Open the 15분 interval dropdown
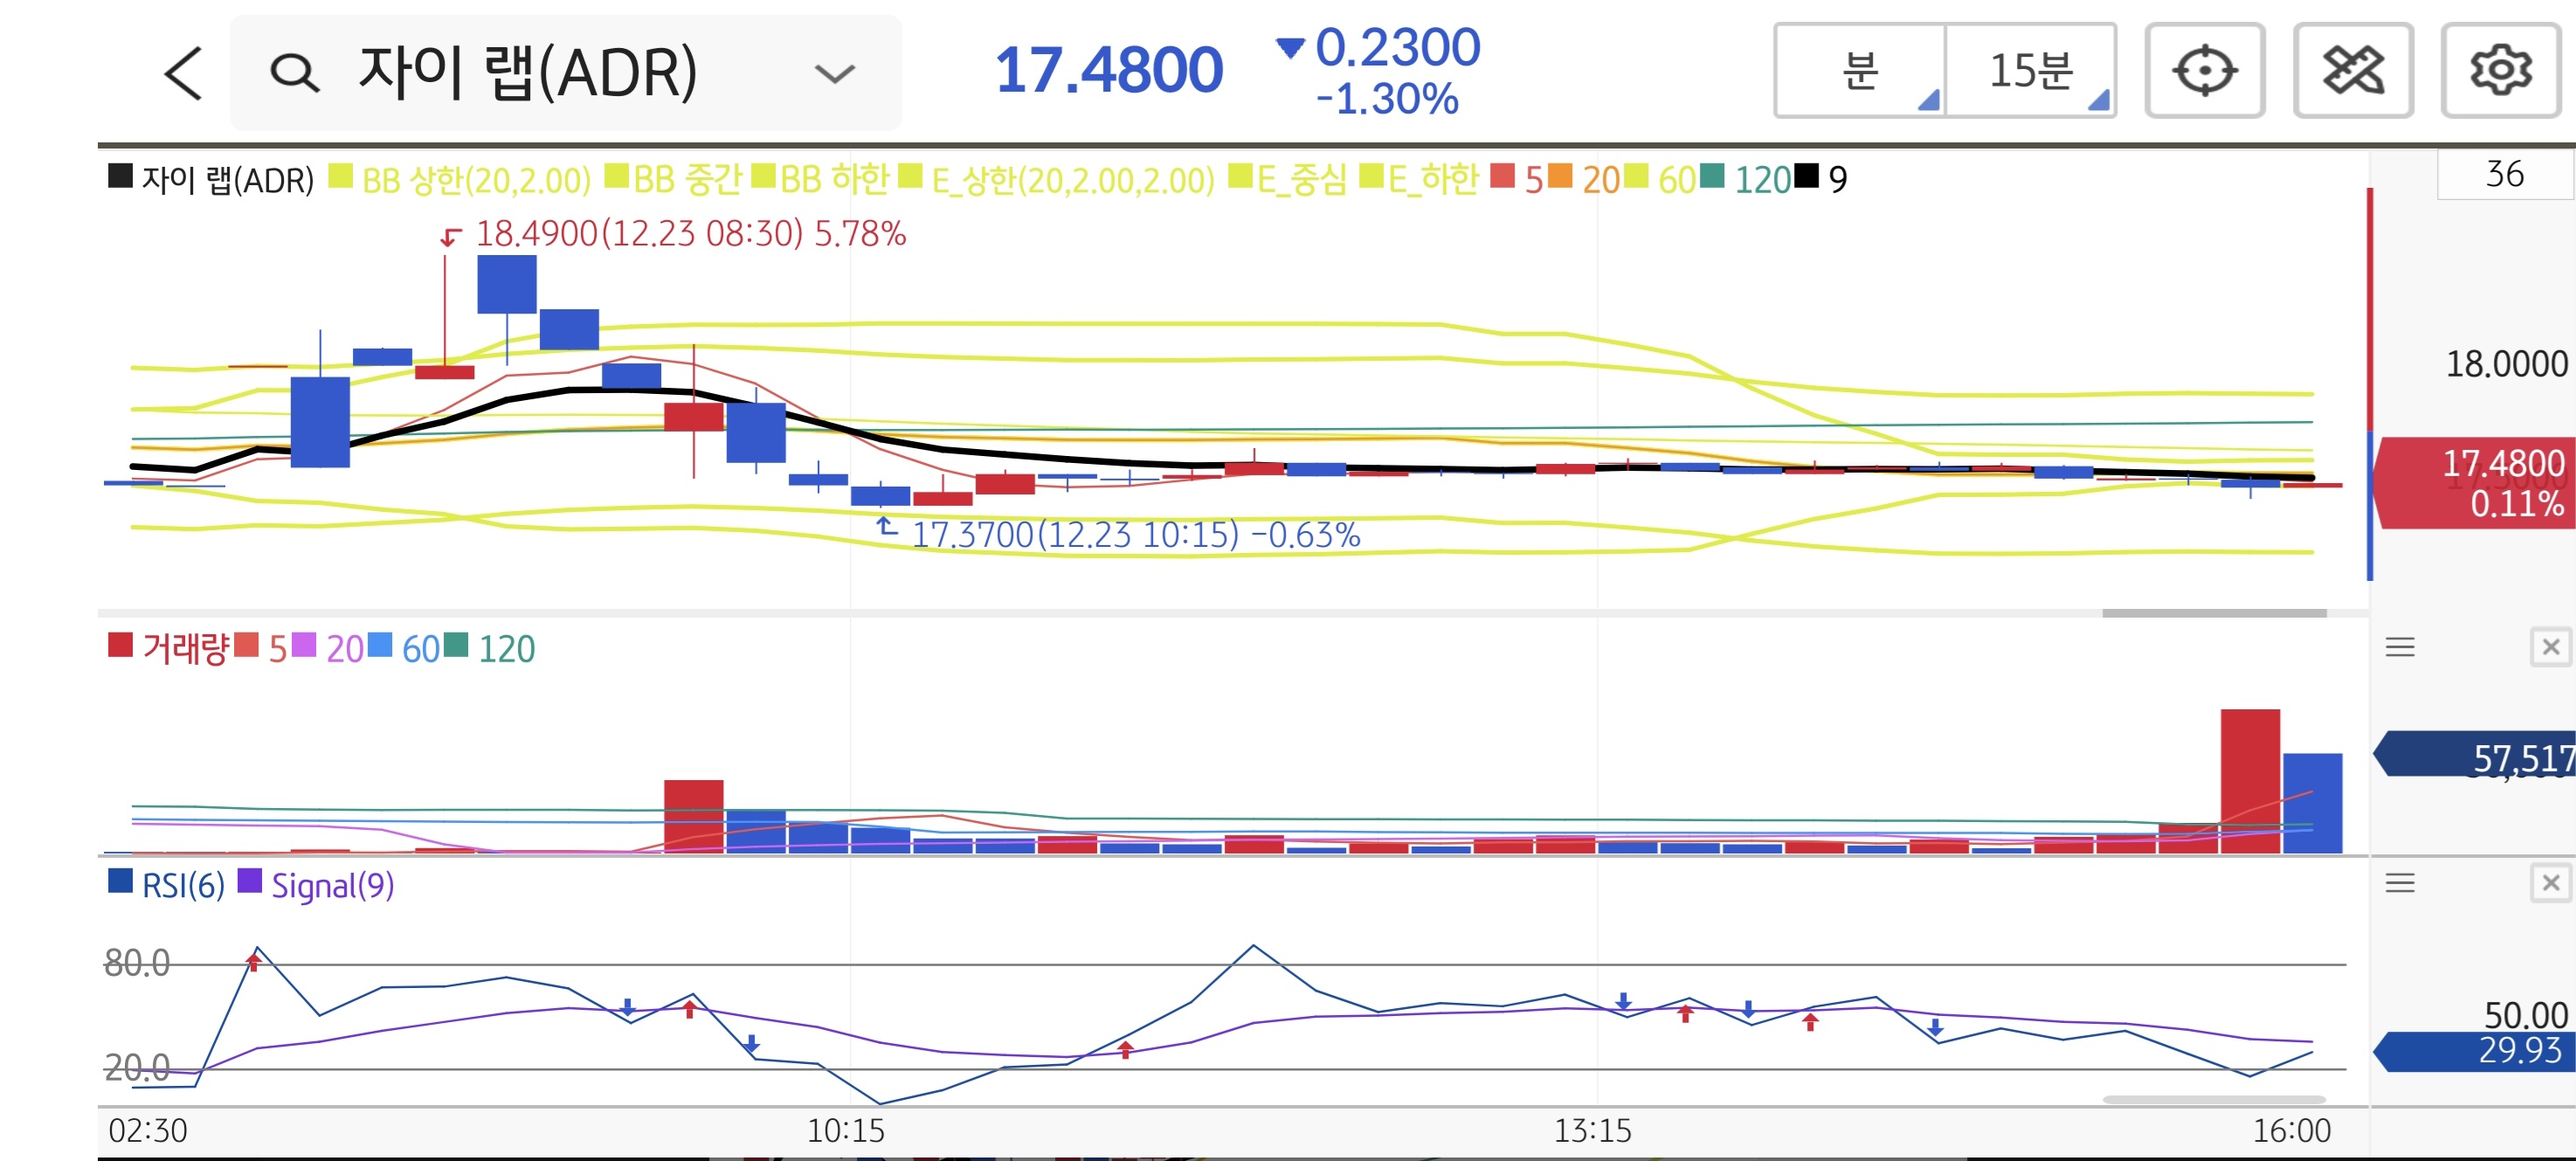This screenshot has width=2576, height=1161. coord(2031,71)
